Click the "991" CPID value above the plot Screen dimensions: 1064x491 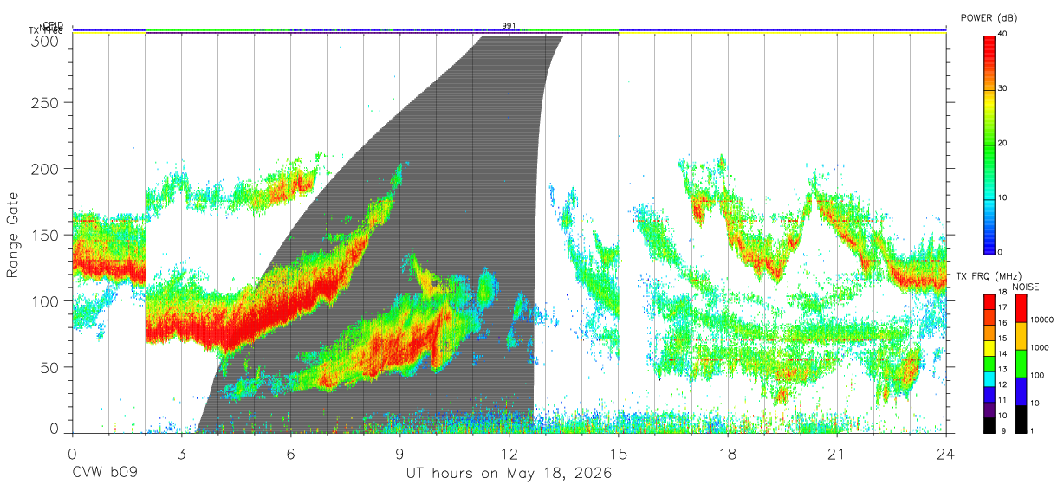tap(509, 26)
